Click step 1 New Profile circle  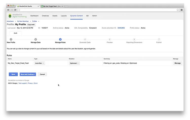click(x=11, y=39)
